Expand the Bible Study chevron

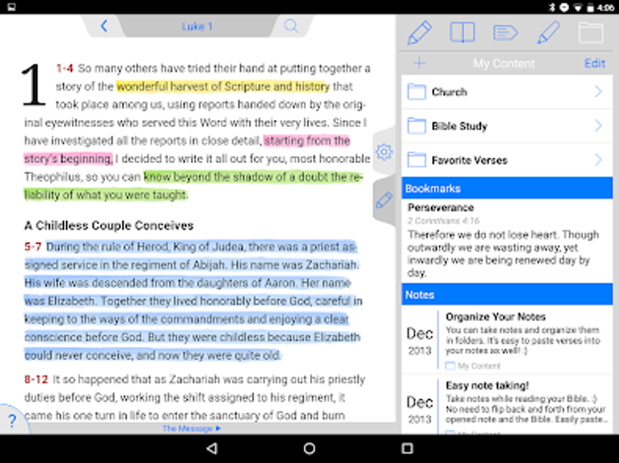[598, 126]
